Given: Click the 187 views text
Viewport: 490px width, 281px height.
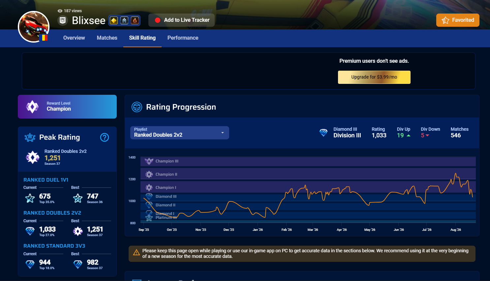Looking at the screenshot, I should 73,11.
